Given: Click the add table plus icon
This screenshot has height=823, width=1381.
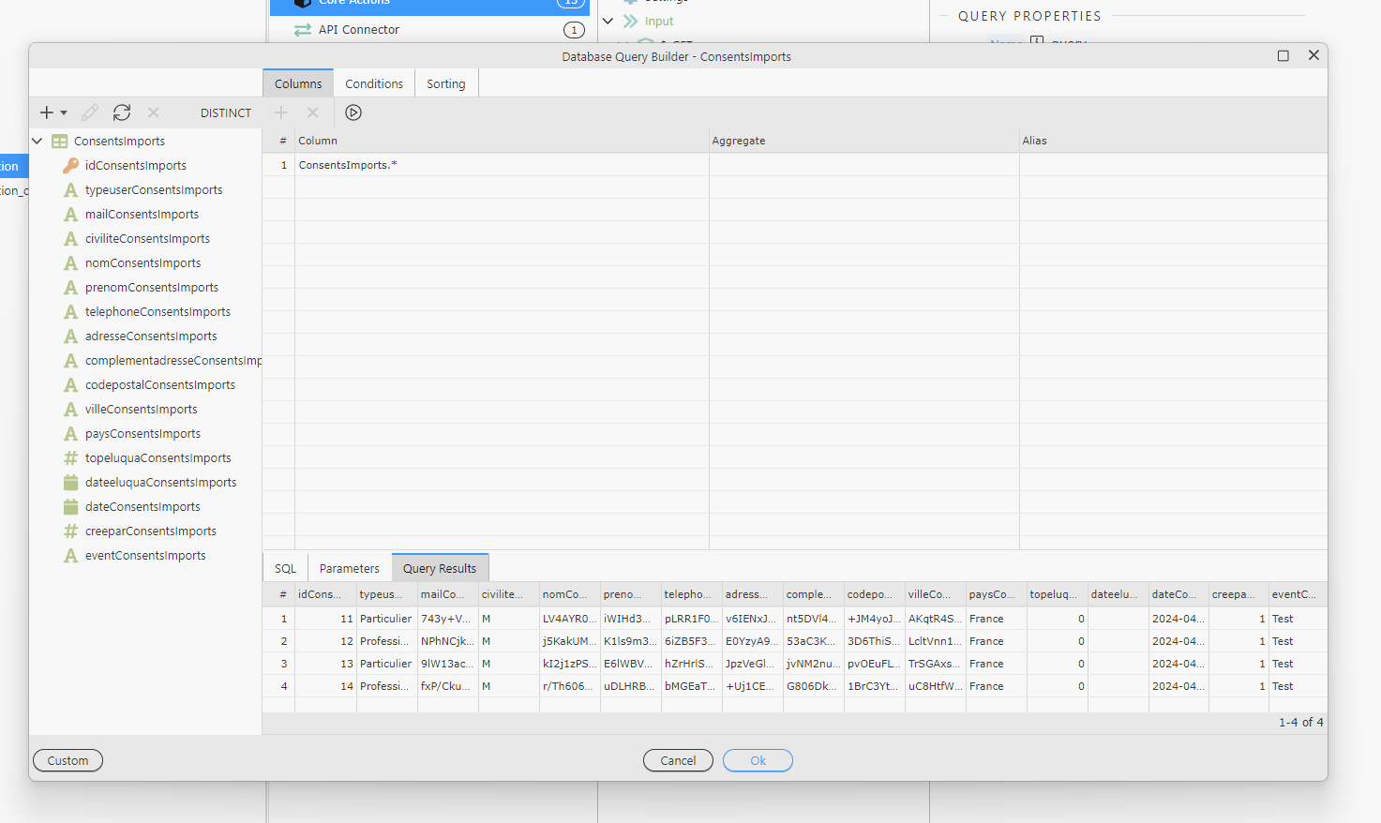Looking at the screenshot, I should coord(46,112).
